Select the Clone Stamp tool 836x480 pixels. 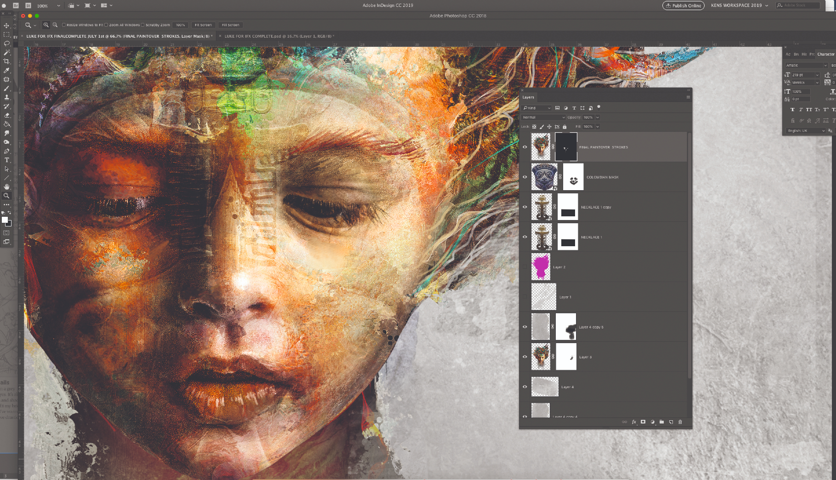pyautogui.click(x=6, y=97)
